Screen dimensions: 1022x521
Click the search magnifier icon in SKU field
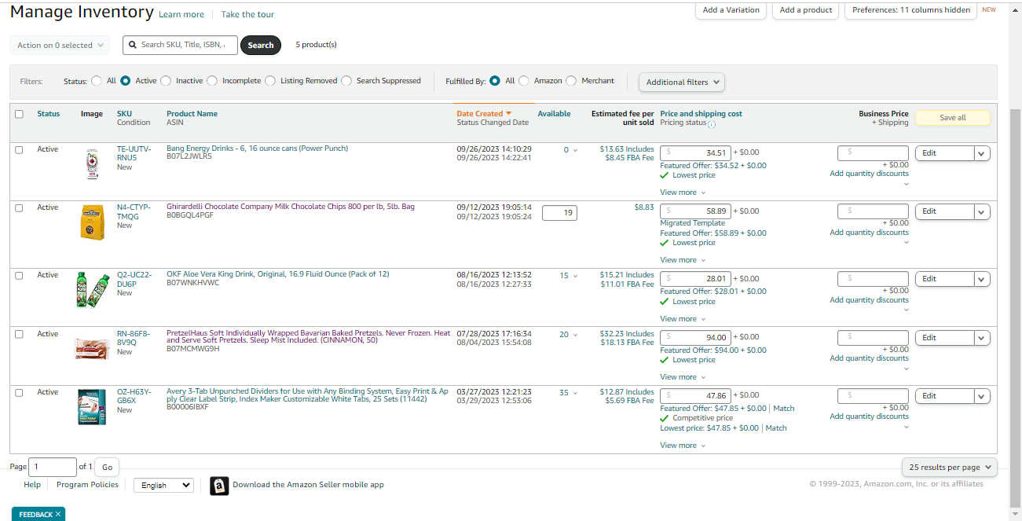coord(134,45)
